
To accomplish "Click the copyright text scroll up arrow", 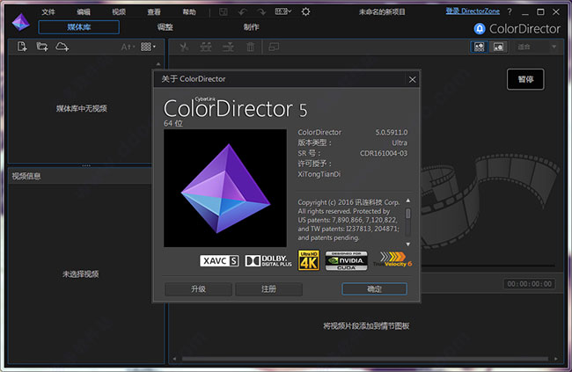I will click(408, 201).
